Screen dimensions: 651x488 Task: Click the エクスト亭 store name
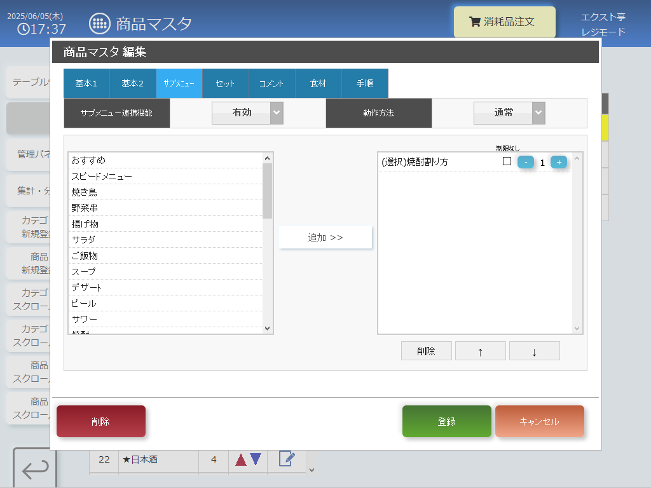pos(603,17)
